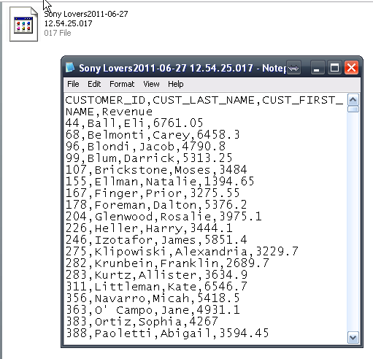Click the empty vertical scrollbar track
Screen dimensions: 373x359
353,222
